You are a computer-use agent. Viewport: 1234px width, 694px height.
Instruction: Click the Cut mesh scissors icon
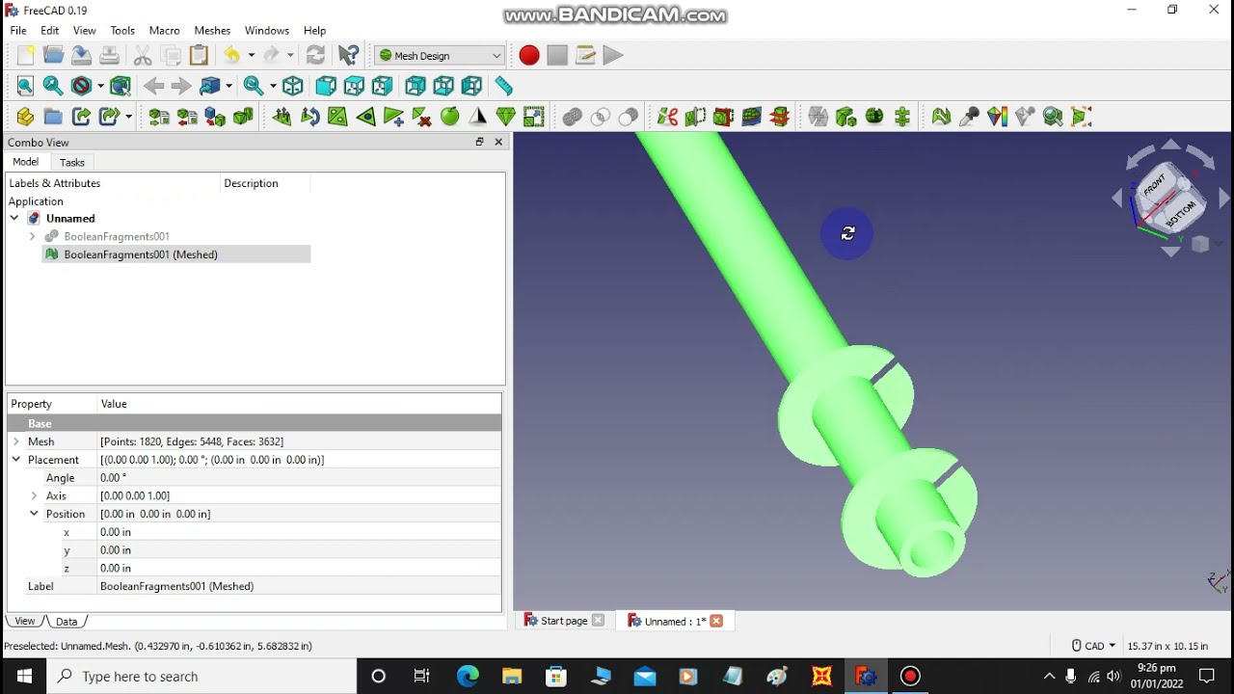point(667,117)
